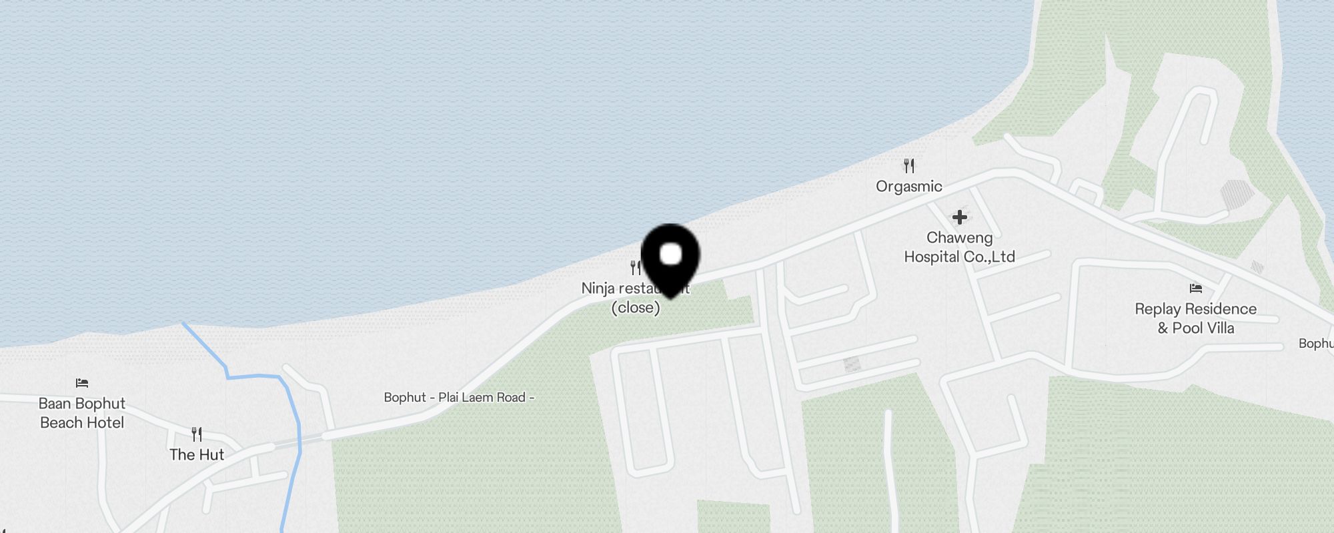The image size is (1334, 533).
Task: Click The Hut restaurant fork-knife icon
Action: coord(197,434)
